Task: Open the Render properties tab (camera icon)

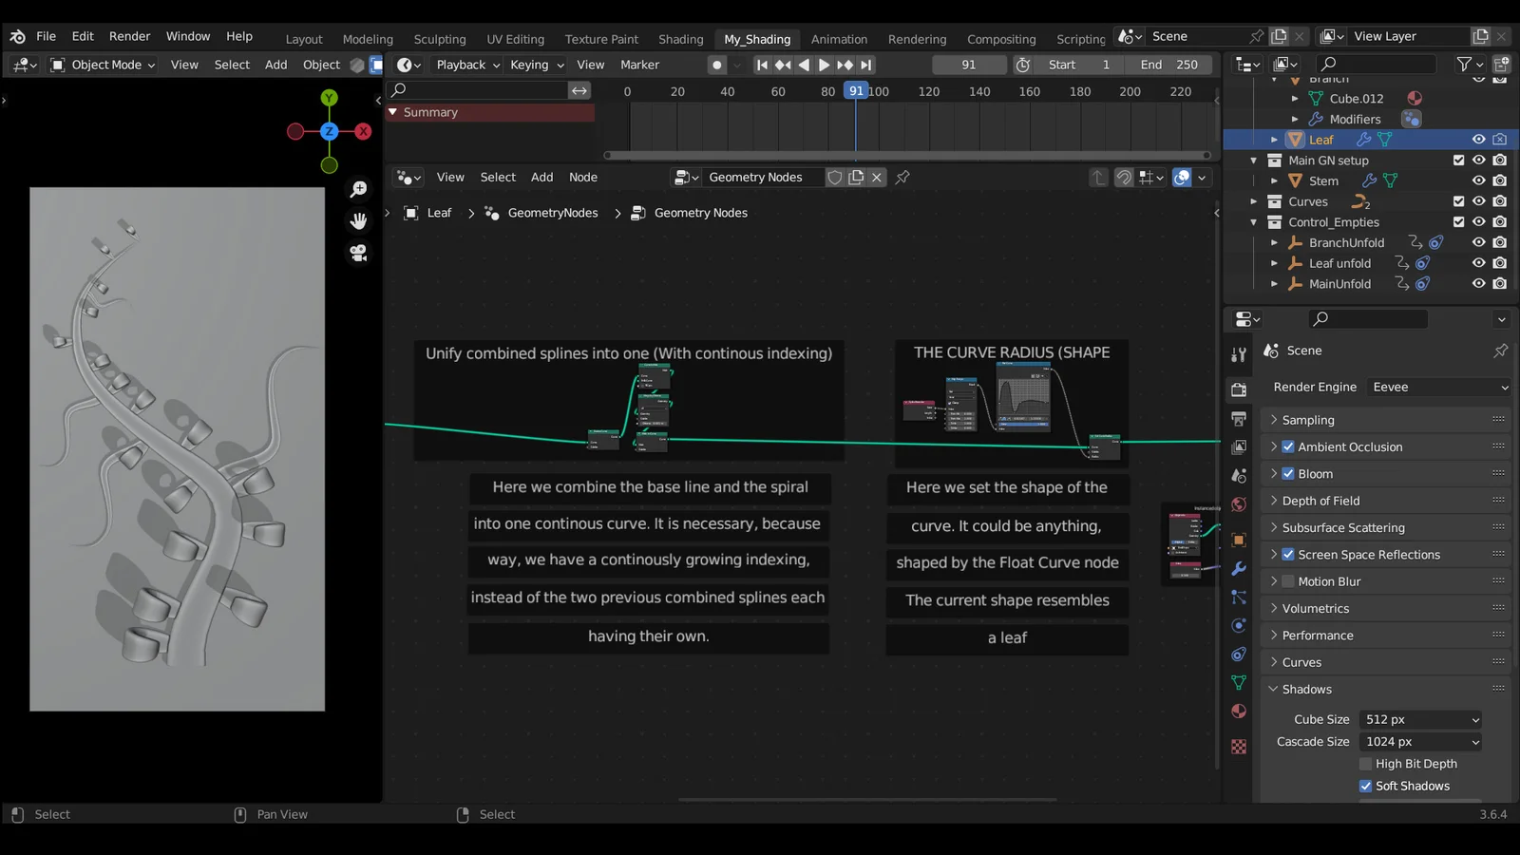Action: 1238,389
